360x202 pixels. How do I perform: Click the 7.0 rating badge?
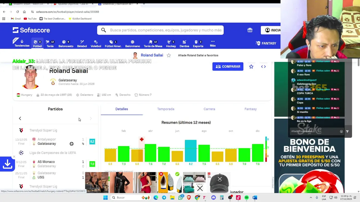[92, 164]
